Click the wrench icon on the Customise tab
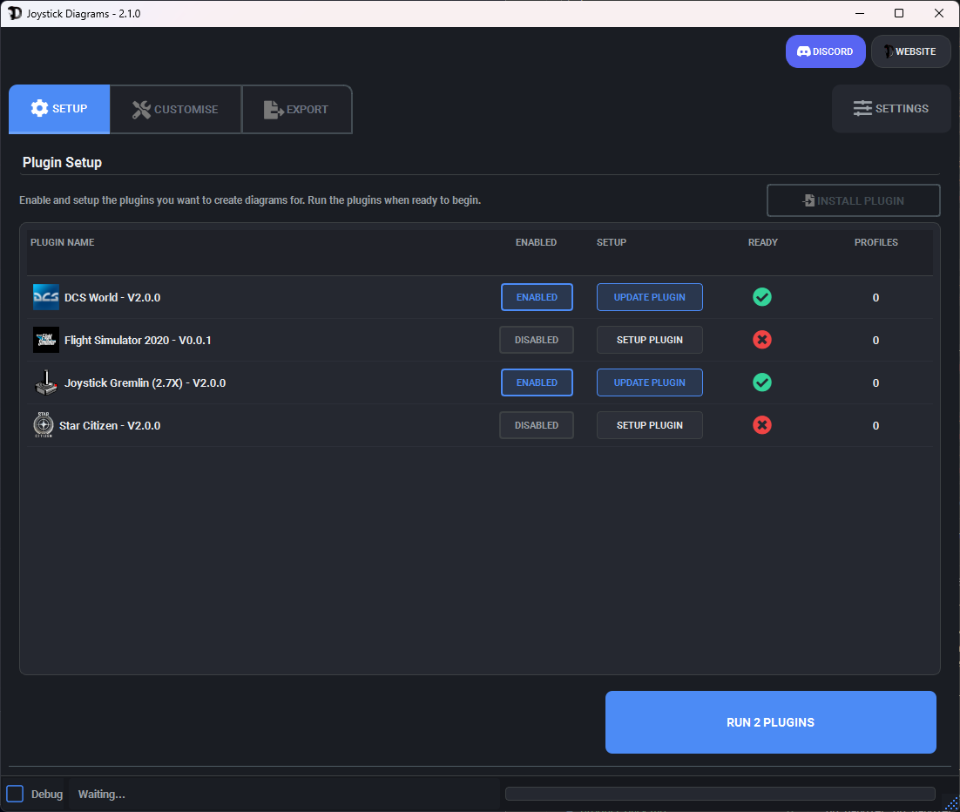The height and width of the screenshot is (812, 960). pyautogui.click(x=142, y=108)
